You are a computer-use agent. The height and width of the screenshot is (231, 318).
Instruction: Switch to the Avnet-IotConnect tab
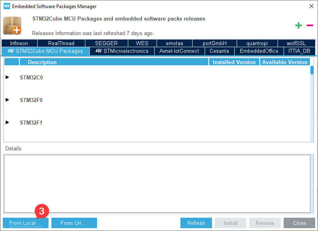click(x=179, y=51)
